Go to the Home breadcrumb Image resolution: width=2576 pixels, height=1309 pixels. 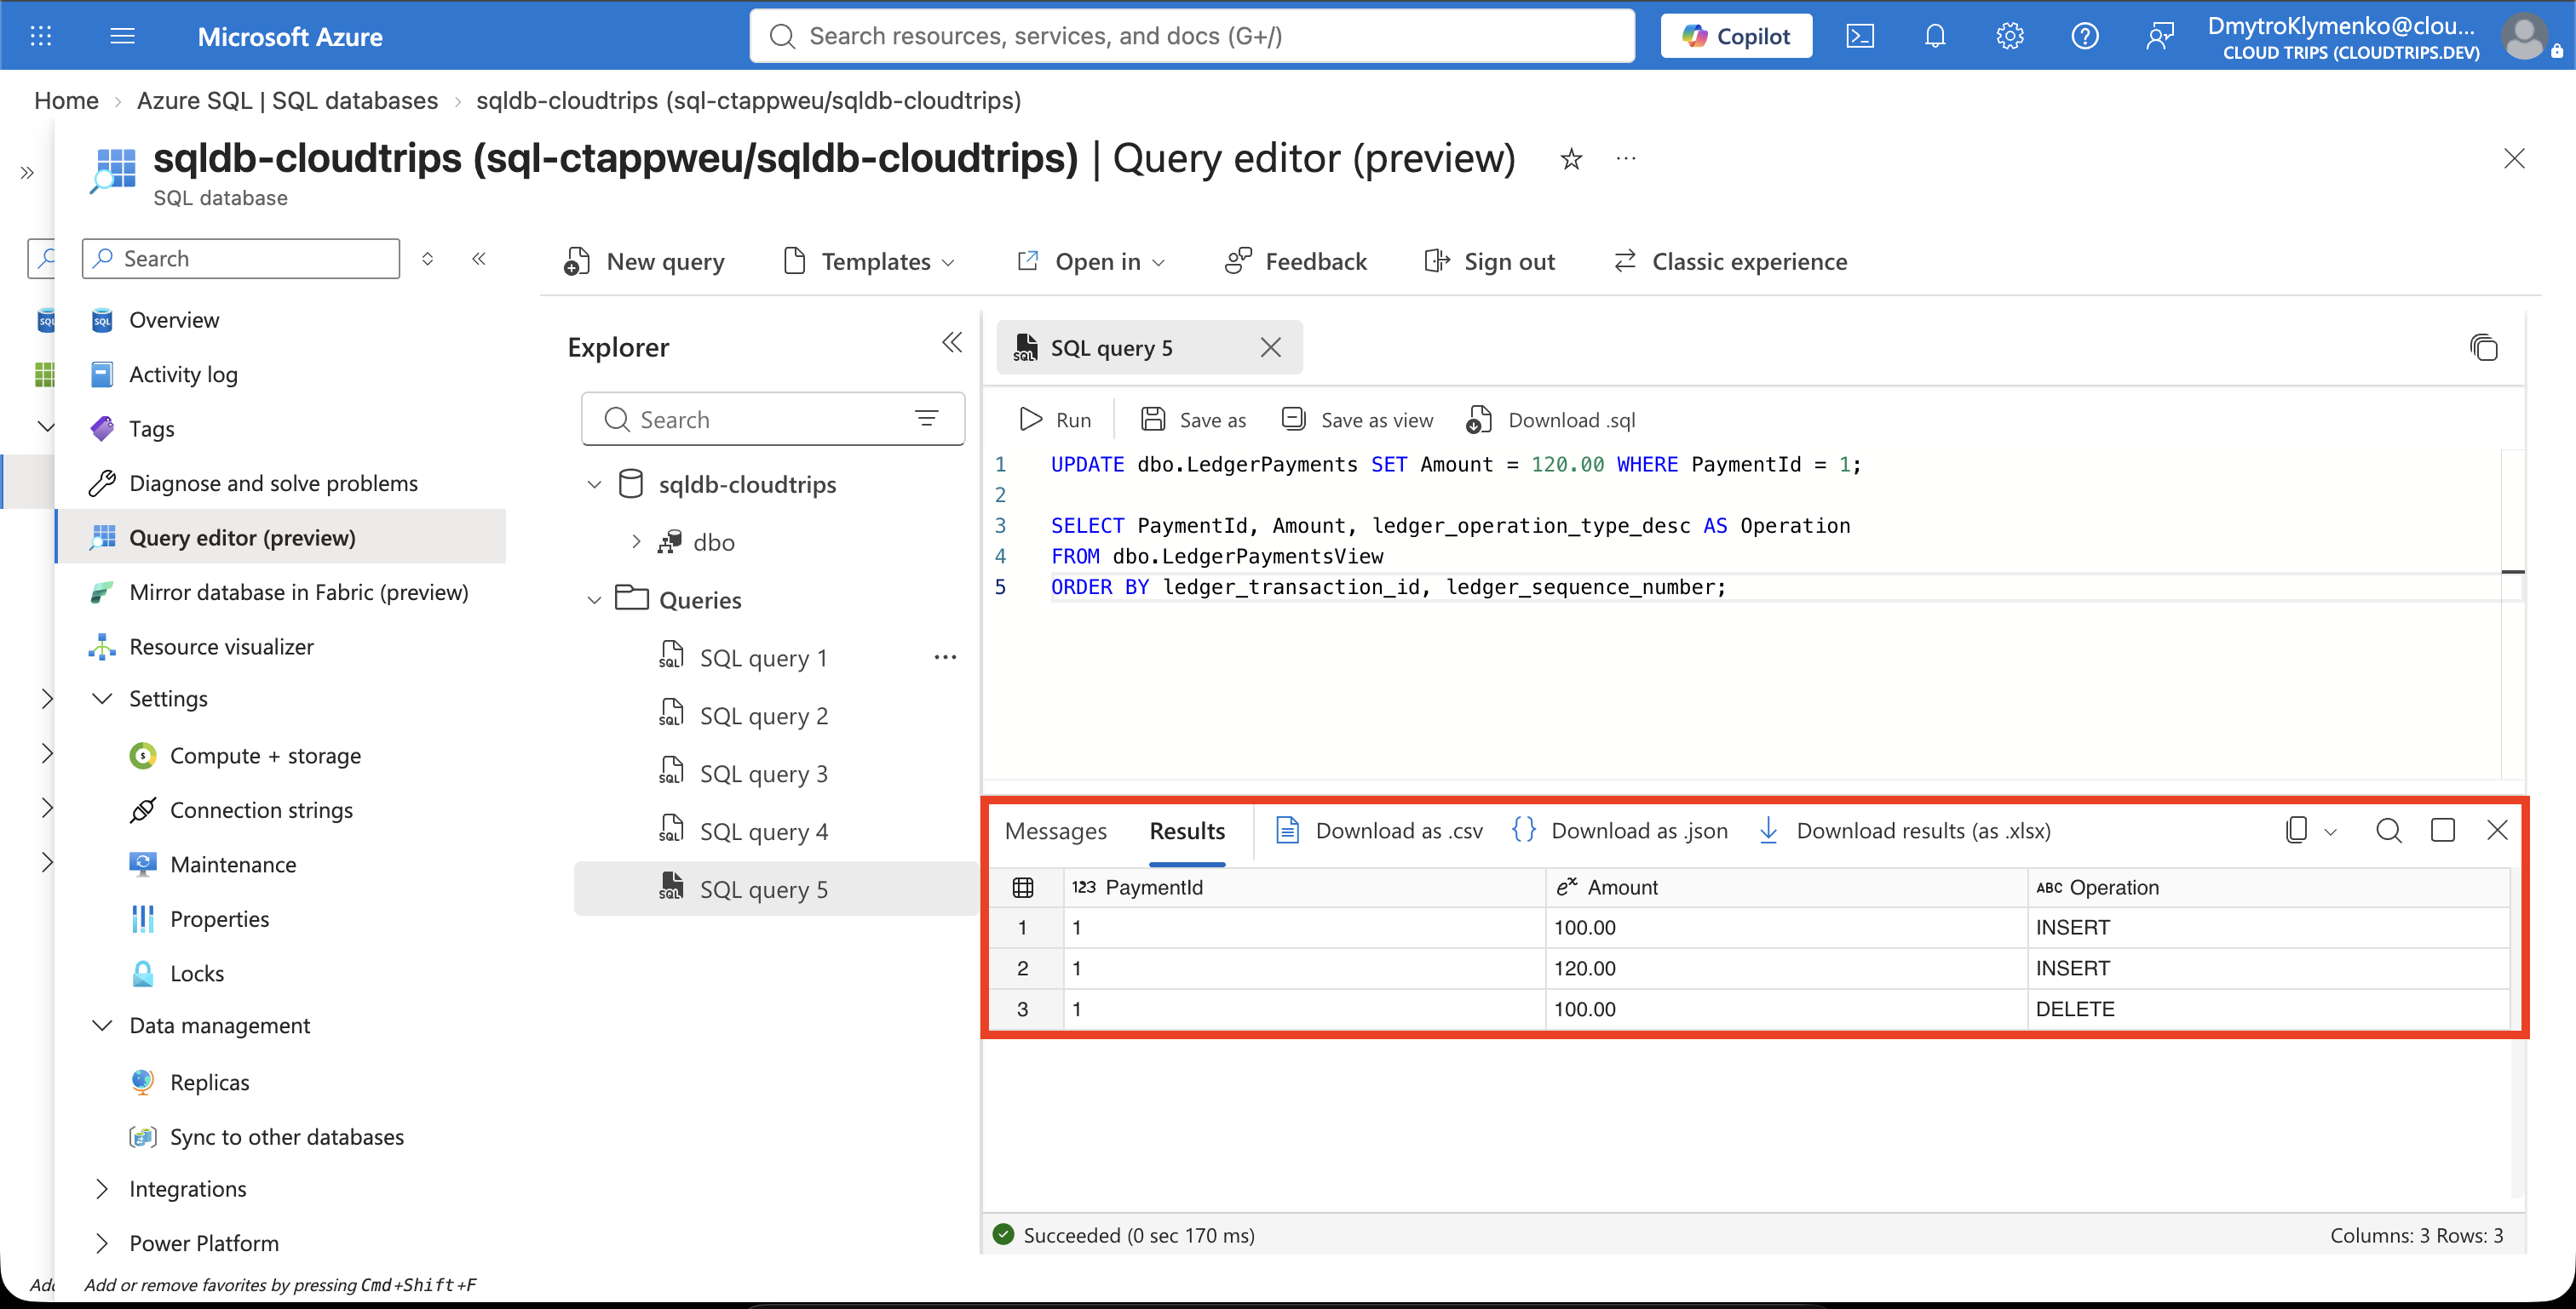click(66, 101)
